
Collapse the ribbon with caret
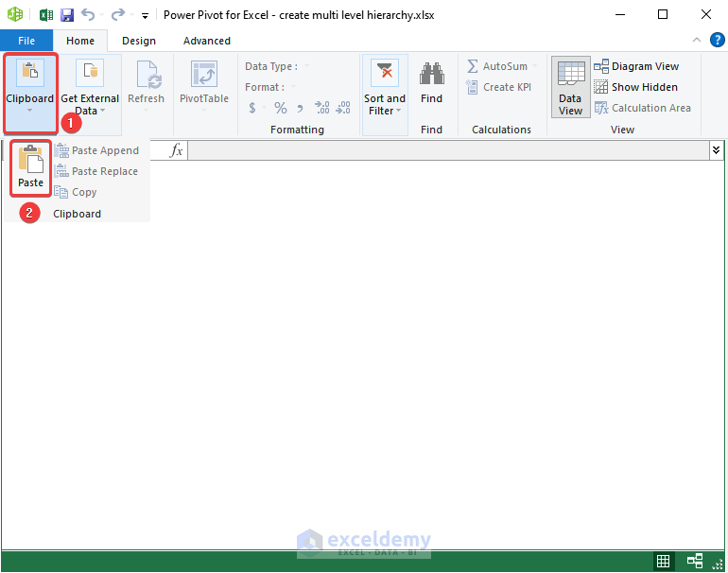tap(697, 40)
